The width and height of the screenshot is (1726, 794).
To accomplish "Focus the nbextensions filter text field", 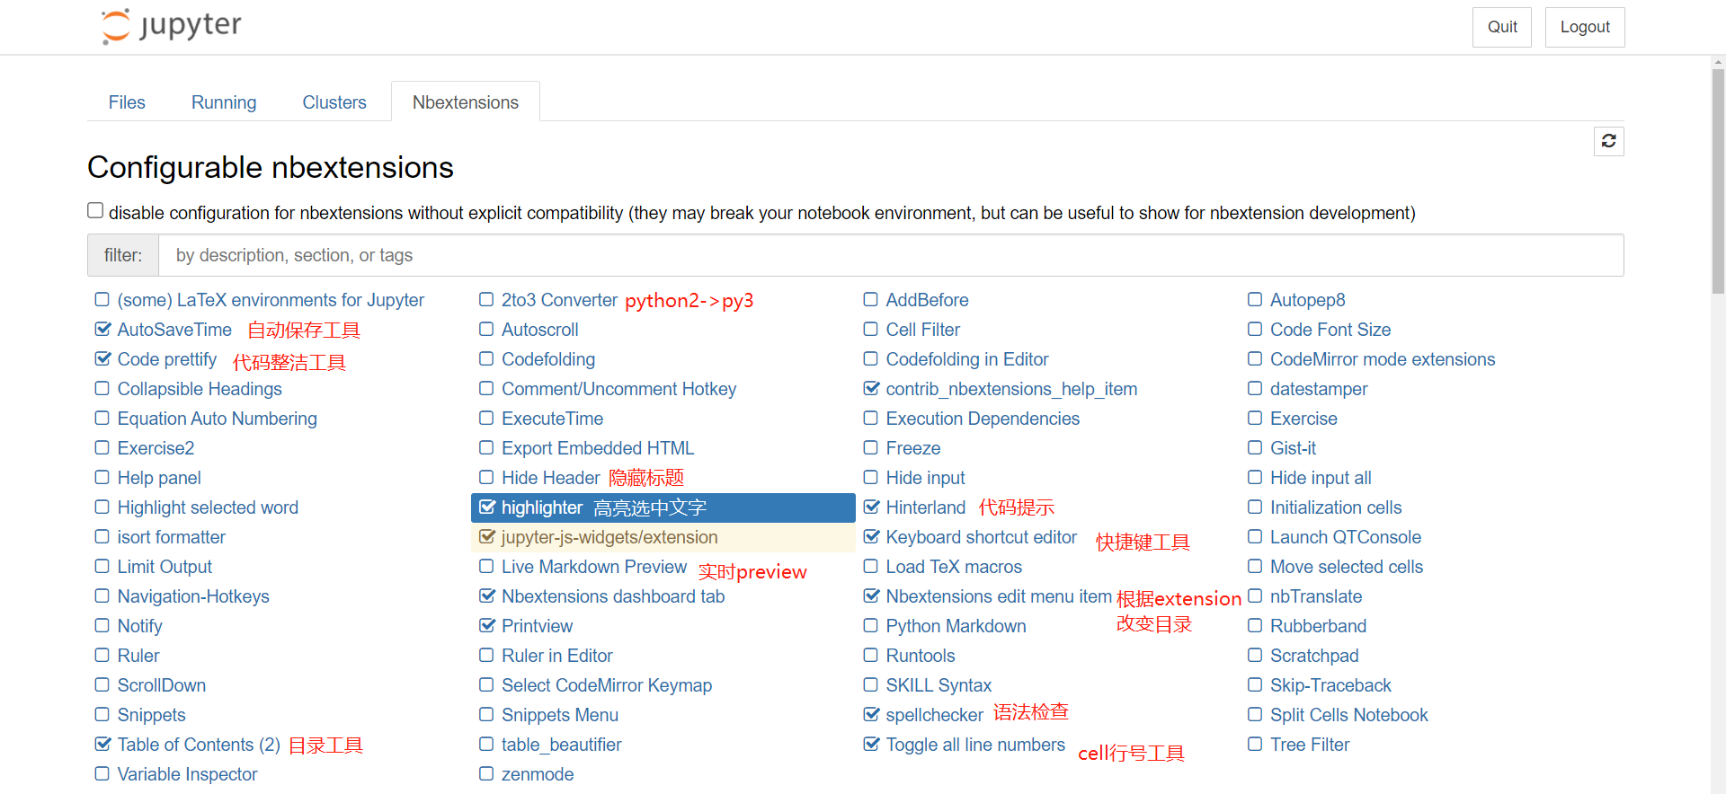I will (890, 255).
